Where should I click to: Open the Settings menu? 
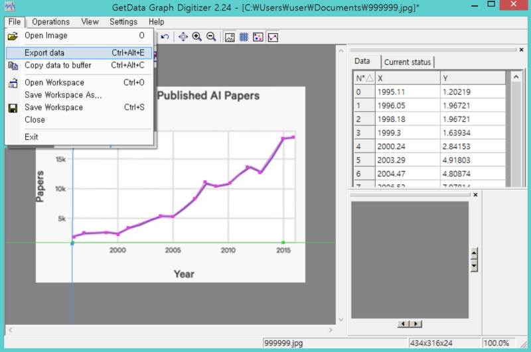click(123, 22)
